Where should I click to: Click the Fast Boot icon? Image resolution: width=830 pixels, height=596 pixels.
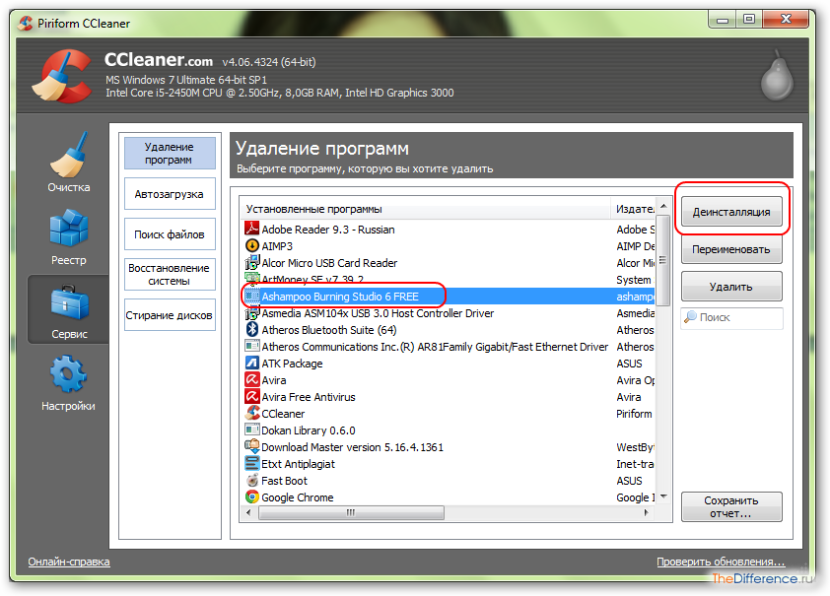click(x=251, y=480)
